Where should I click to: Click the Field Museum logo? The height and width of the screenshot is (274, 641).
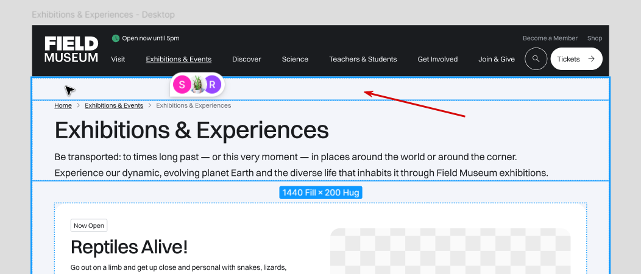coord(71,50)
